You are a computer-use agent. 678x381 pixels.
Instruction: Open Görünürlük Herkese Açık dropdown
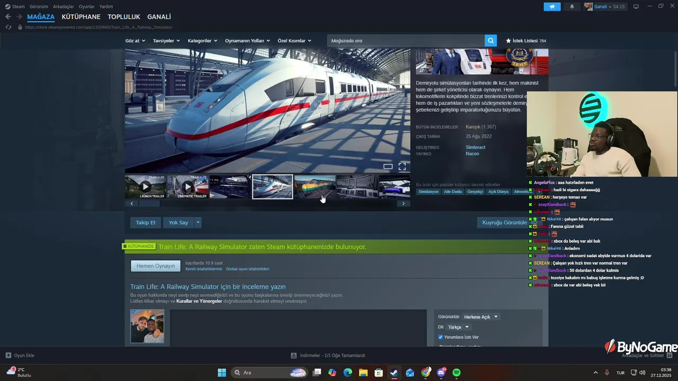coord(481,317)
